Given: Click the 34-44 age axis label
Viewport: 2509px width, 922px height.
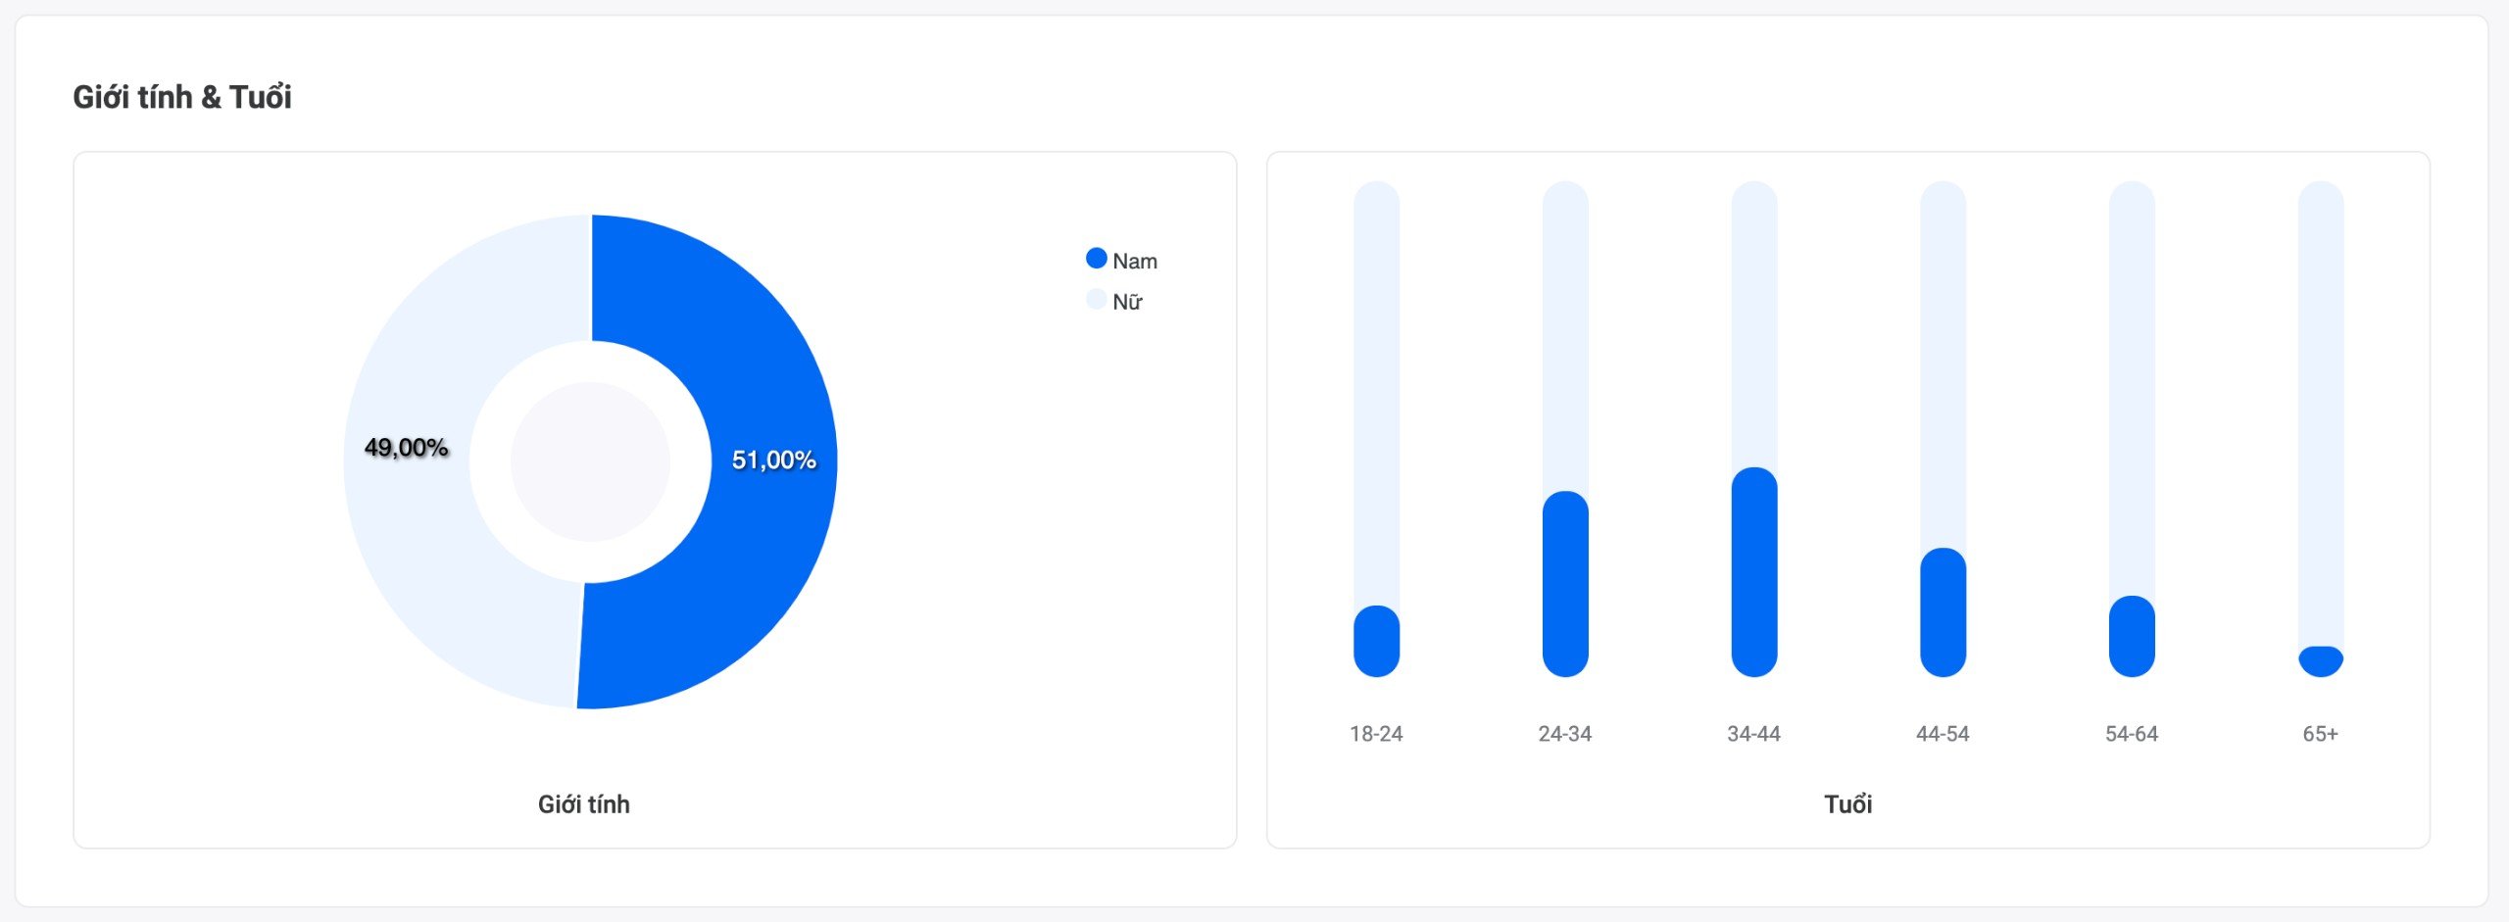Looking at the screenshot, I should click(x=1753, y=734).
